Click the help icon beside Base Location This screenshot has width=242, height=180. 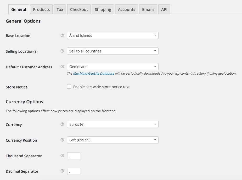tap(62, 35)
